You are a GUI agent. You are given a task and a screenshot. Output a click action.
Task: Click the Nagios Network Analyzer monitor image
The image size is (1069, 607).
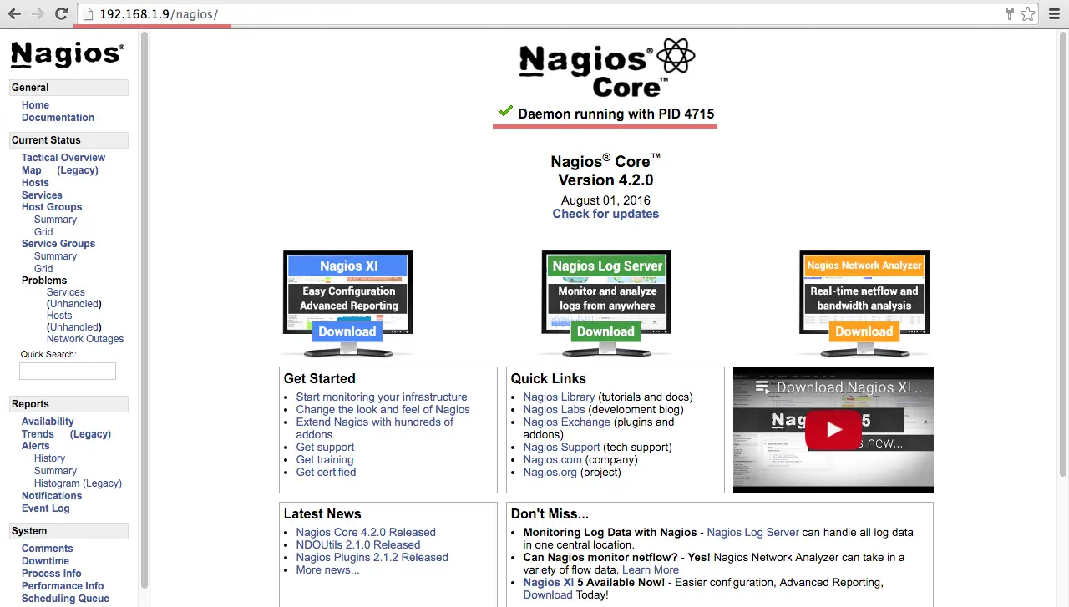864,304
